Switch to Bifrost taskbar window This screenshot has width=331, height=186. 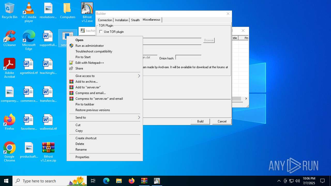click(x=157, y=181)
